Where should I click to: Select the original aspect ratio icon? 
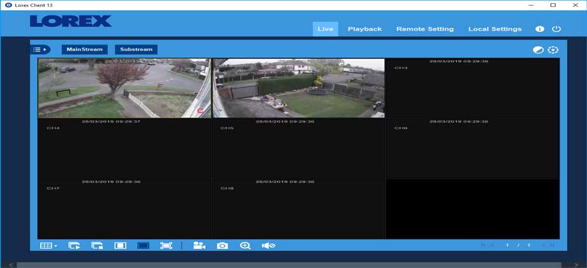coord(120,246)
